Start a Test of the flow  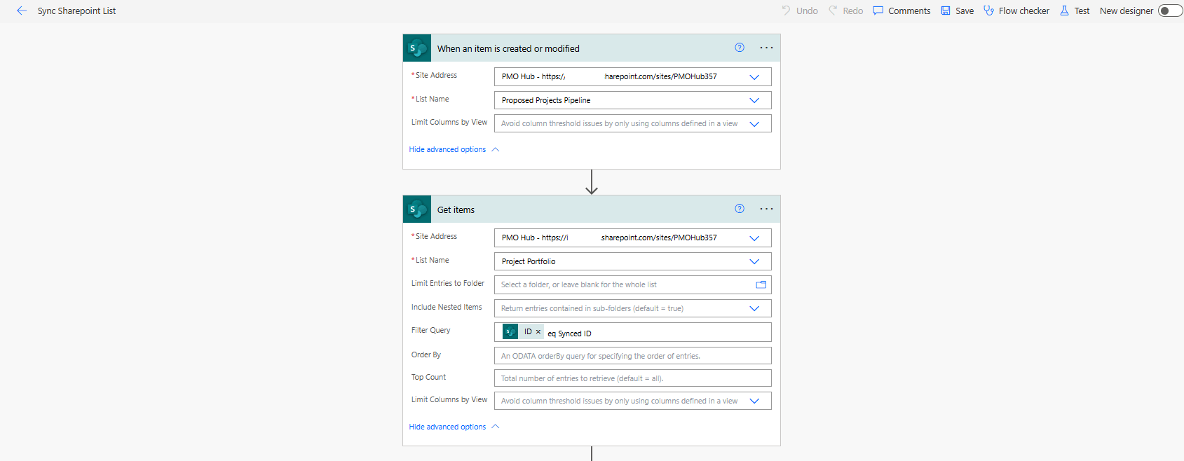[1075, 11]
